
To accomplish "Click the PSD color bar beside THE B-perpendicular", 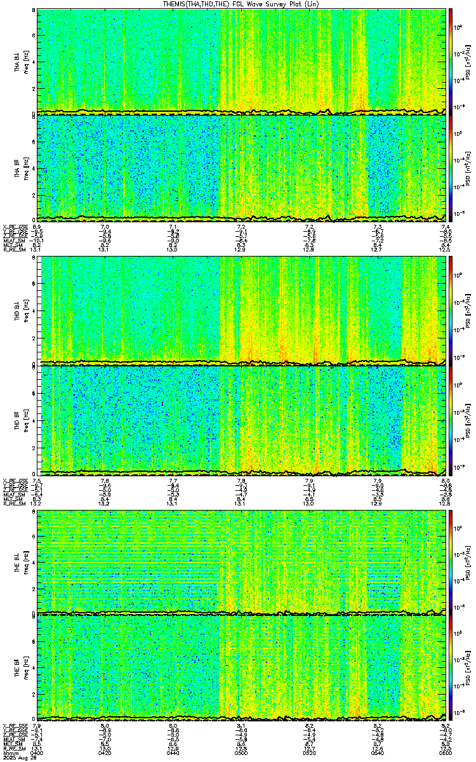I will [x=451, y=561].
